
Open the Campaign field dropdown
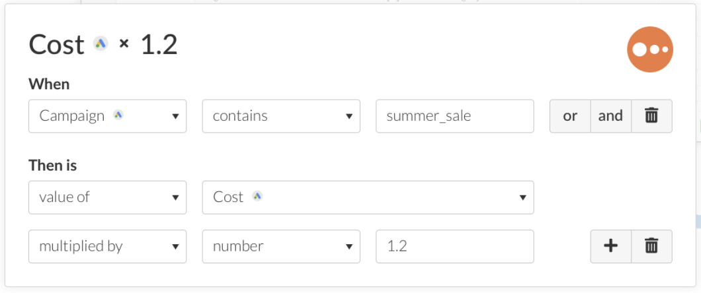pos(107,116)
